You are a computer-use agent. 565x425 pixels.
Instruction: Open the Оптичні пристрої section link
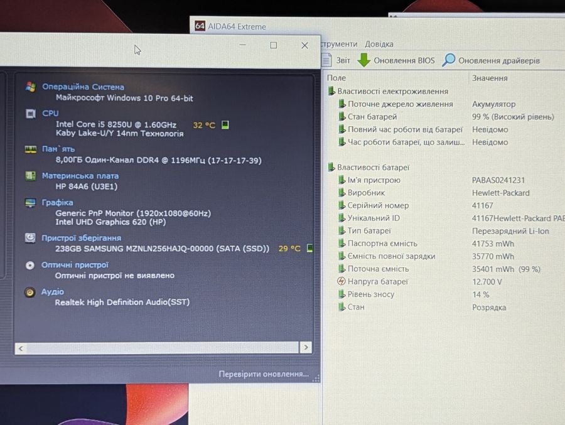[x=75, y=264]
